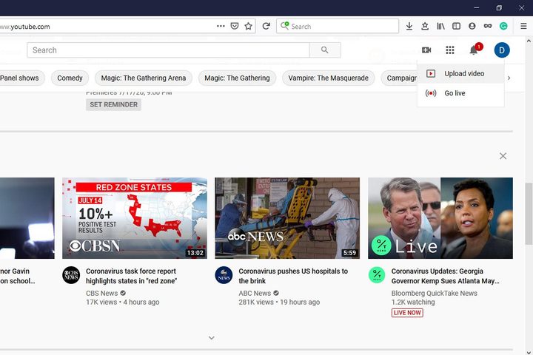
Task: Open the Grammarly extension icon
Action: click(x=503, y=26)
